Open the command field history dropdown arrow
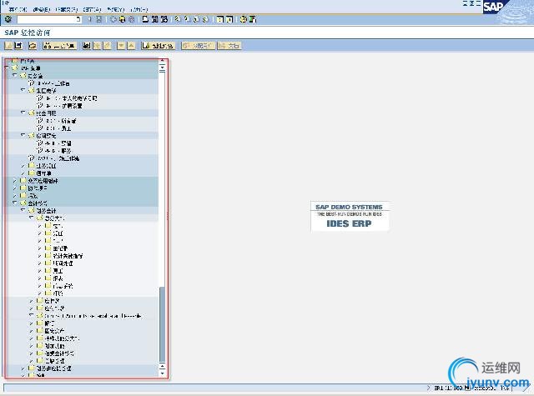This screenshot has height=396, width=534. click(78, 19)
